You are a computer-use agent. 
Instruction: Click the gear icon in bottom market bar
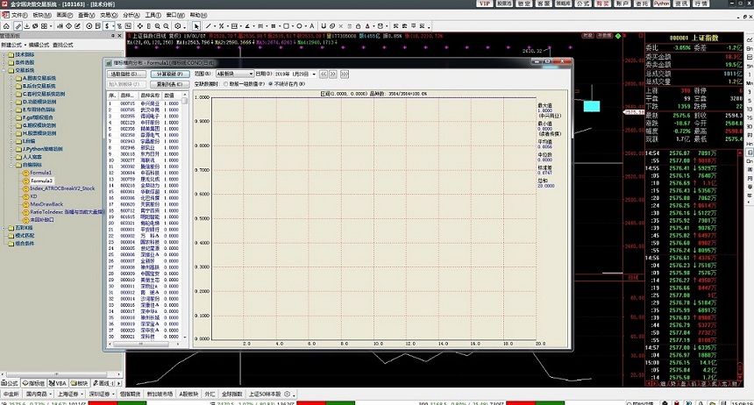(287, 394)
